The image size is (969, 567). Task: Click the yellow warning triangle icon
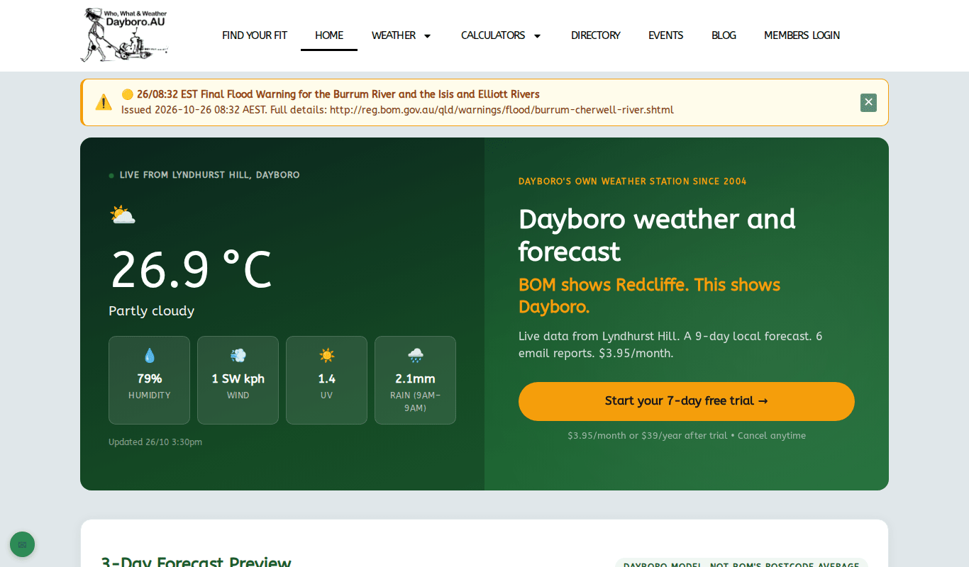tap(104, 102)
